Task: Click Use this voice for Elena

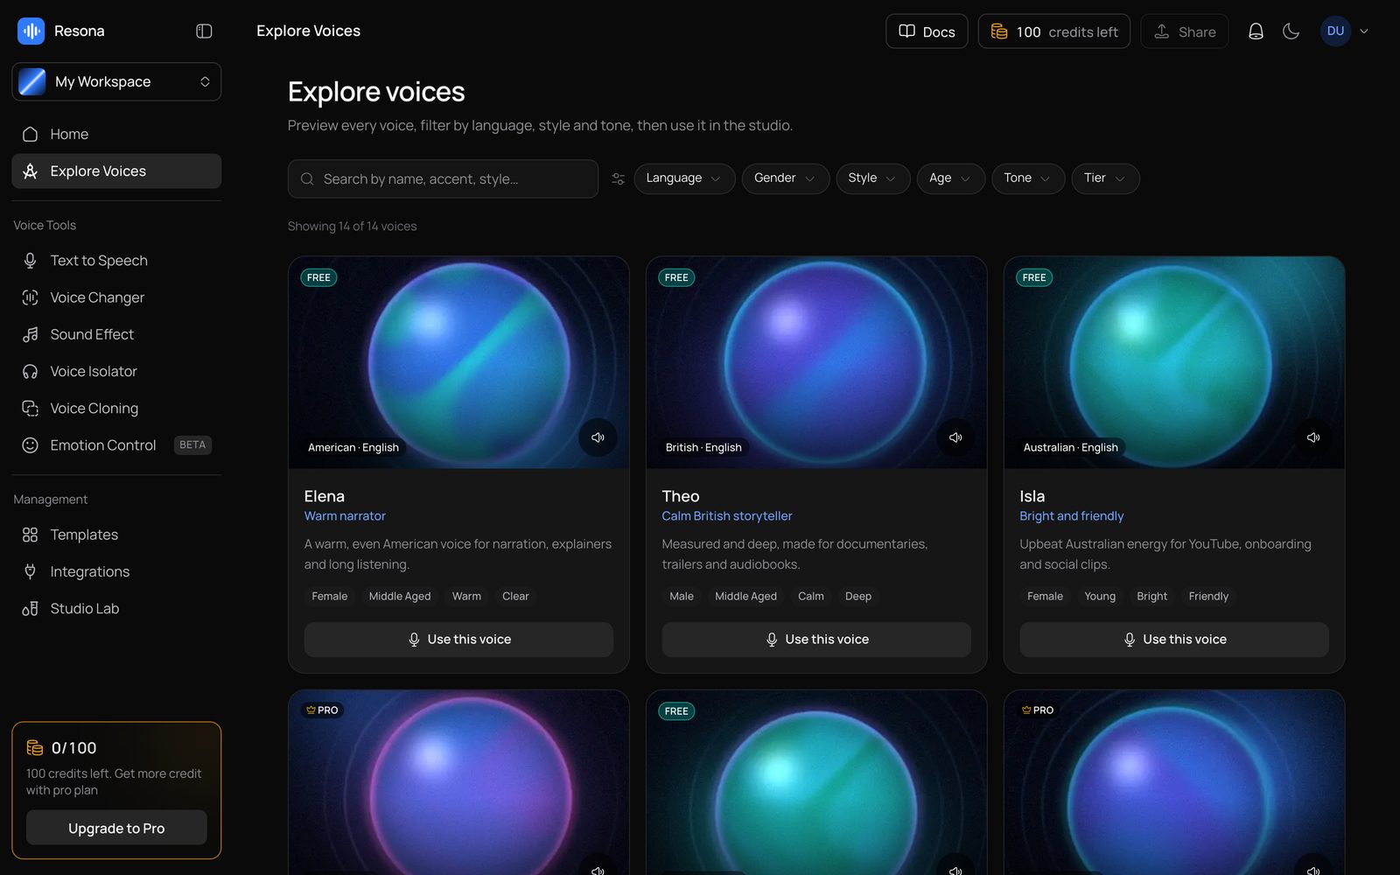Action: (458, 640)
